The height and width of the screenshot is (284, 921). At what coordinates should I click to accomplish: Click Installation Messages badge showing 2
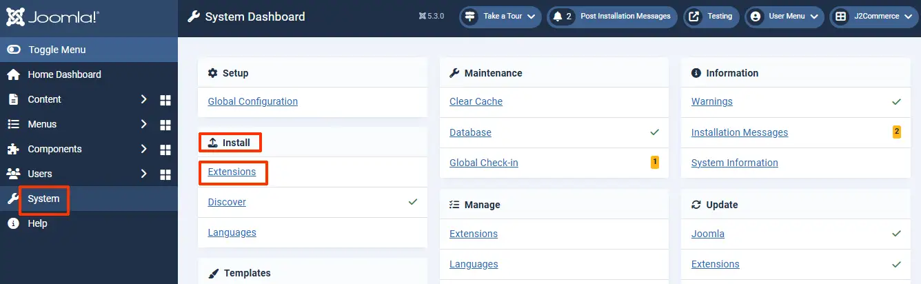[897, 132]
